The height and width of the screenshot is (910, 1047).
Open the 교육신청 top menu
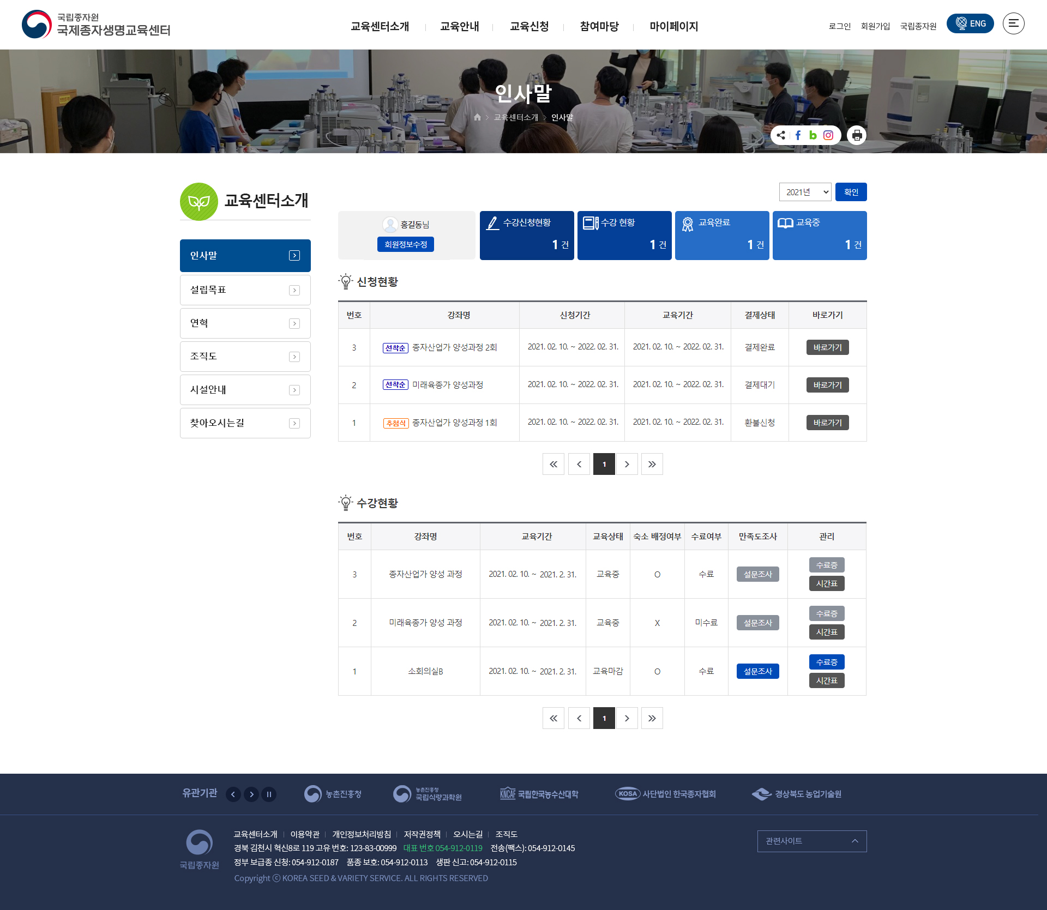(529, 26)
